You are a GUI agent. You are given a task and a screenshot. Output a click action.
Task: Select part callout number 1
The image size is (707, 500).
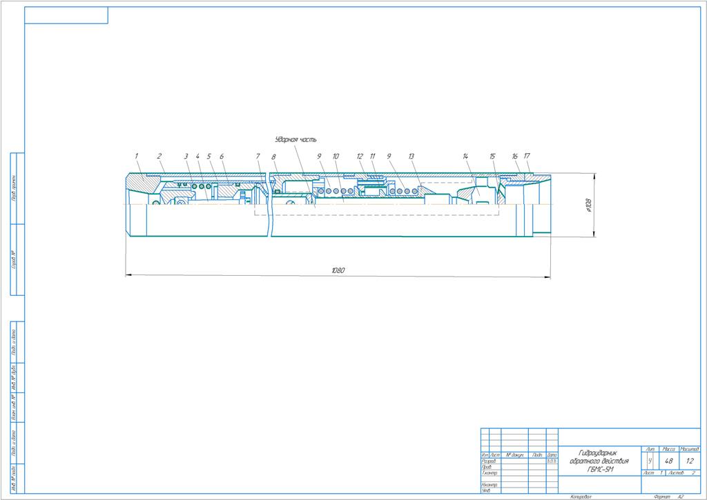click(136, 156)
